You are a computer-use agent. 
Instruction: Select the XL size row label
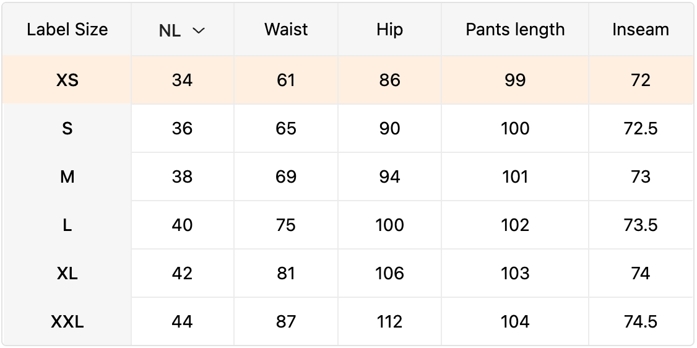67,274
